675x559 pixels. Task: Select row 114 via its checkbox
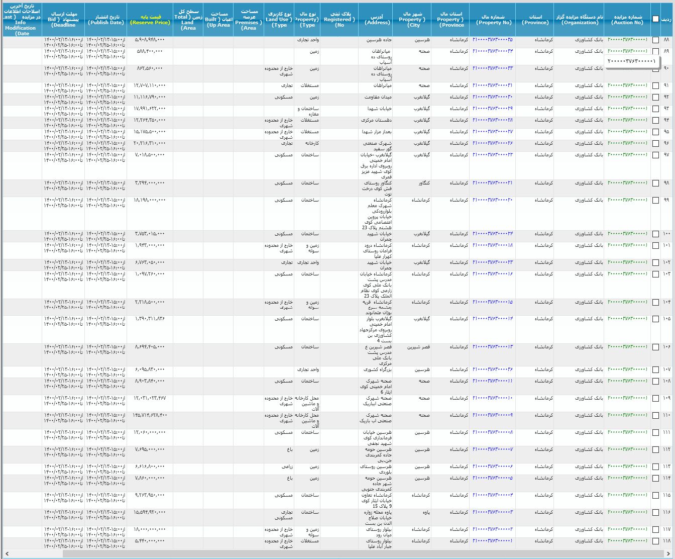tap(655, 479)
